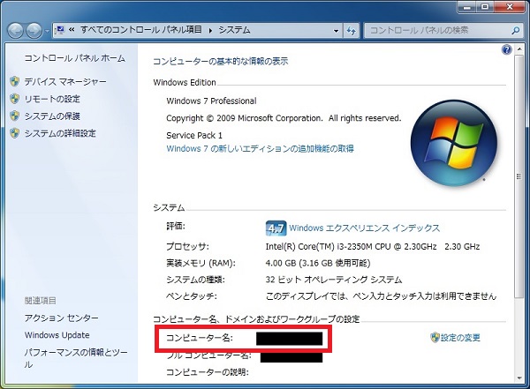Click the Windows 7 Professional text
Screen dimensions: 530x389
(x=211, y=101)
